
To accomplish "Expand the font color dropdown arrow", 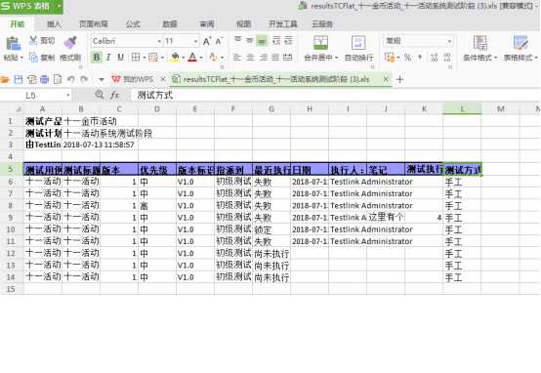I will 201,58.
